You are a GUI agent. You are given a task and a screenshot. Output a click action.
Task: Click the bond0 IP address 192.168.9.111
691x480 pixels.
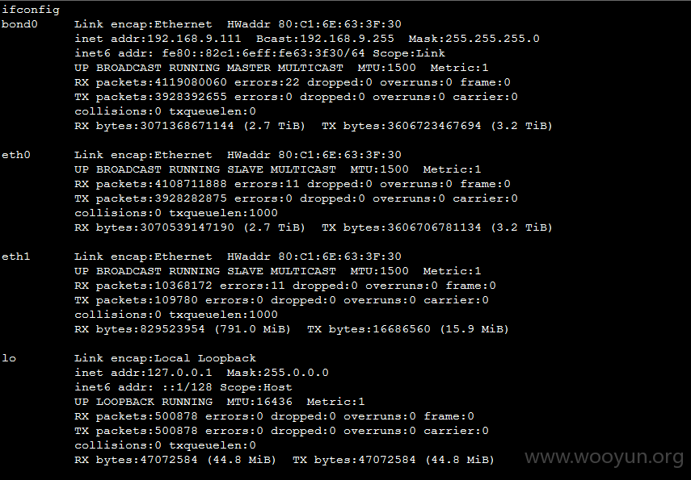tap(194, 39)
